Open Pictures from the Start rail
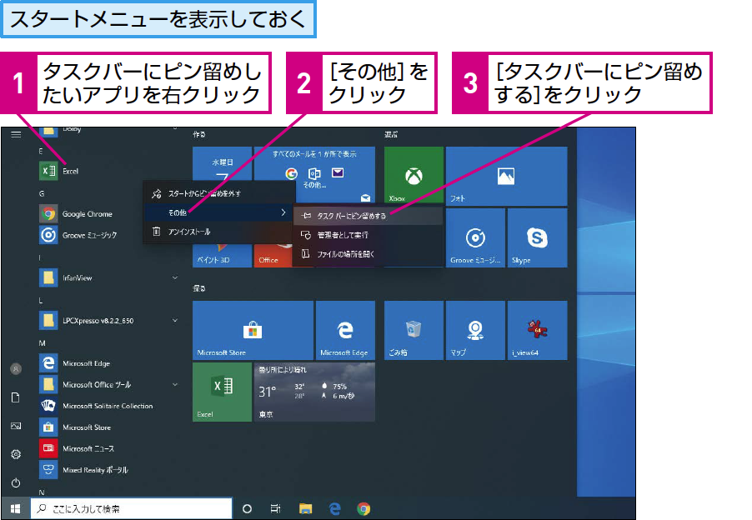This screenshot has height=520, width=752. click(16, 426)
